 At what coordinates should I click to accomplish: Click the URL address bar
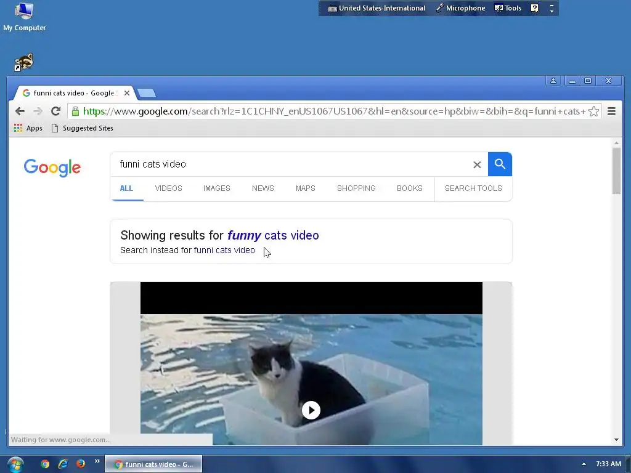click(334, 111)
